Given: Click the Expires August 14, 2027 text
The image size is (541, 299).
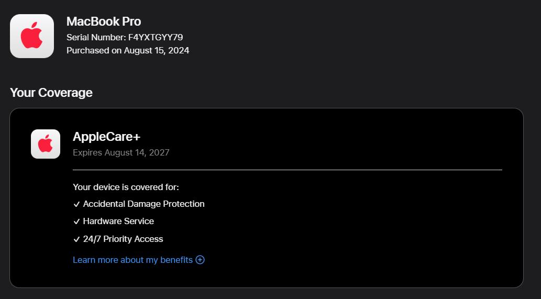Looking at the screenshot, I should tap(121, 152).
